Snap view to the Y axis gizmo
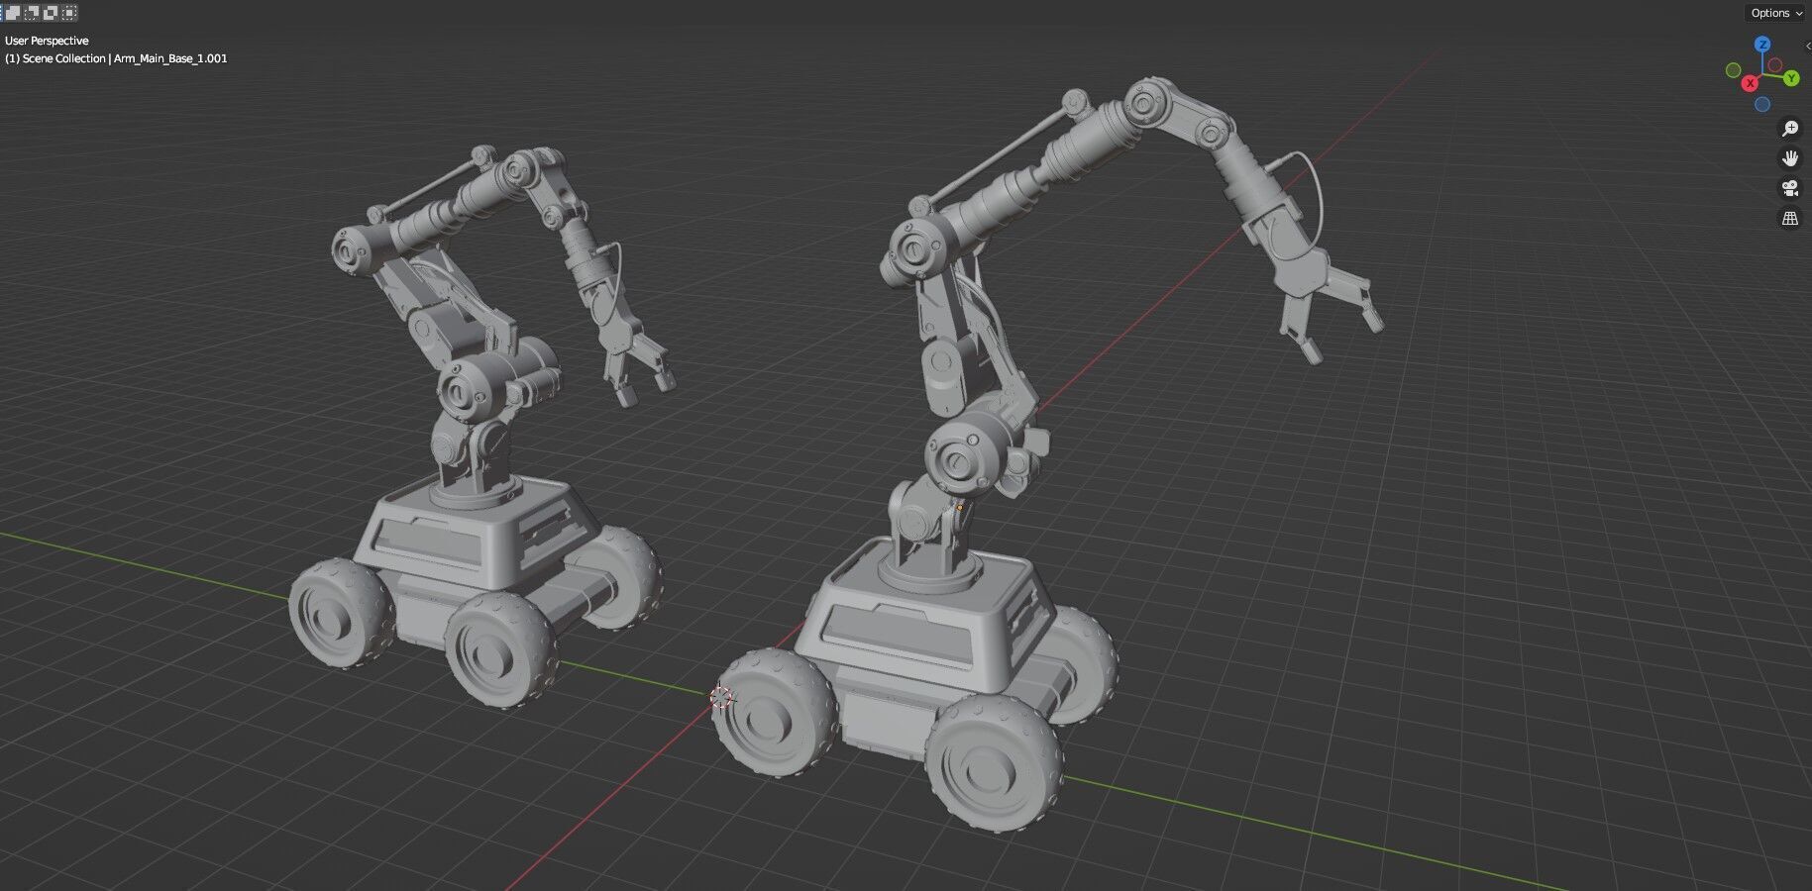The image size is (1812, 891). (1791, 78)
